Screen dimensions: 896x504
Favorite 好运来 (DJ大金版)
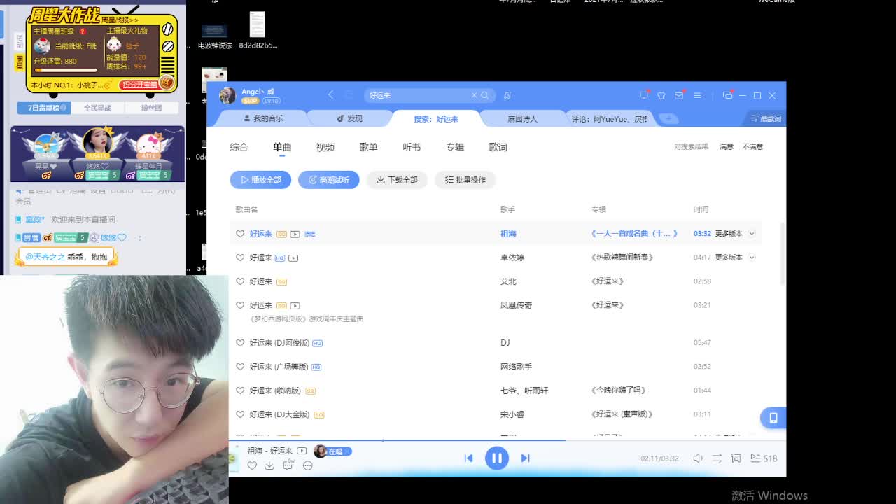(x=240, y=414)
